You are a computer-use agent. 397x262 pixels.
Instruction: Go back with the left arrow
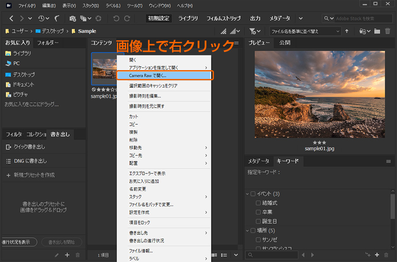point(11,18)
